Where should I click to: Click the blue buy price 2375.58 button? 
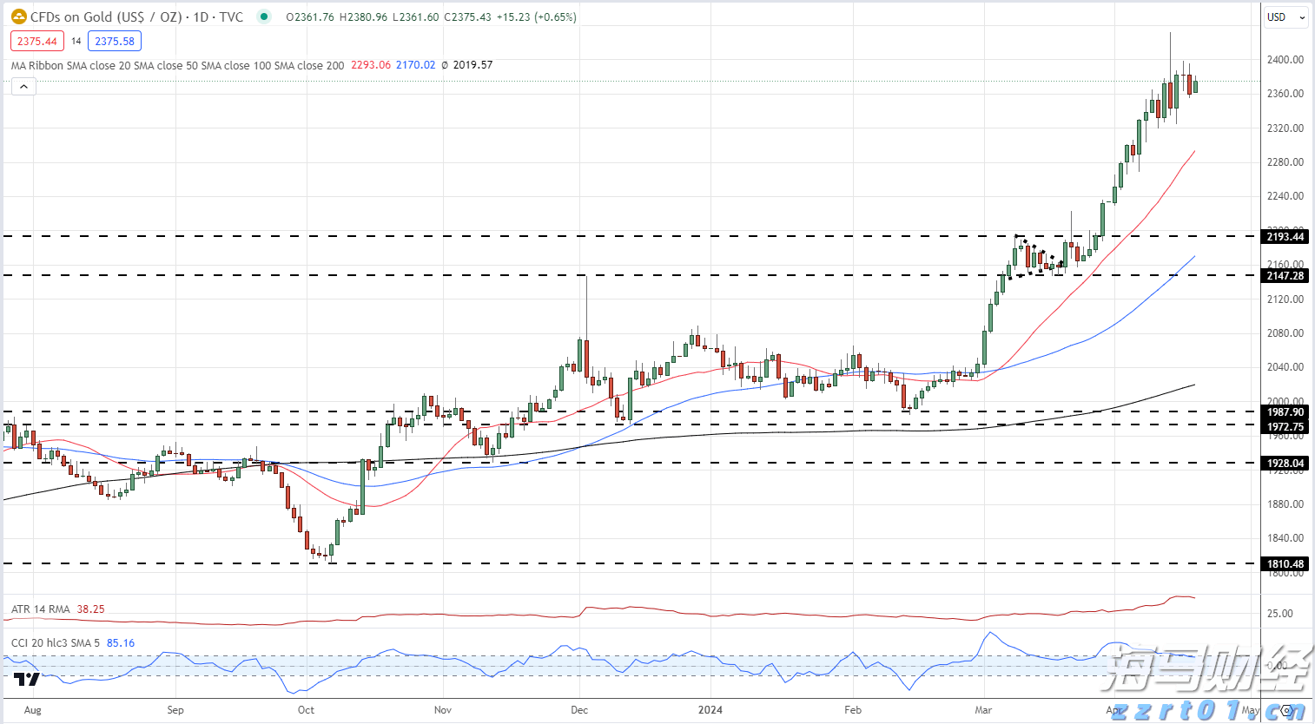tap(115, 41)
